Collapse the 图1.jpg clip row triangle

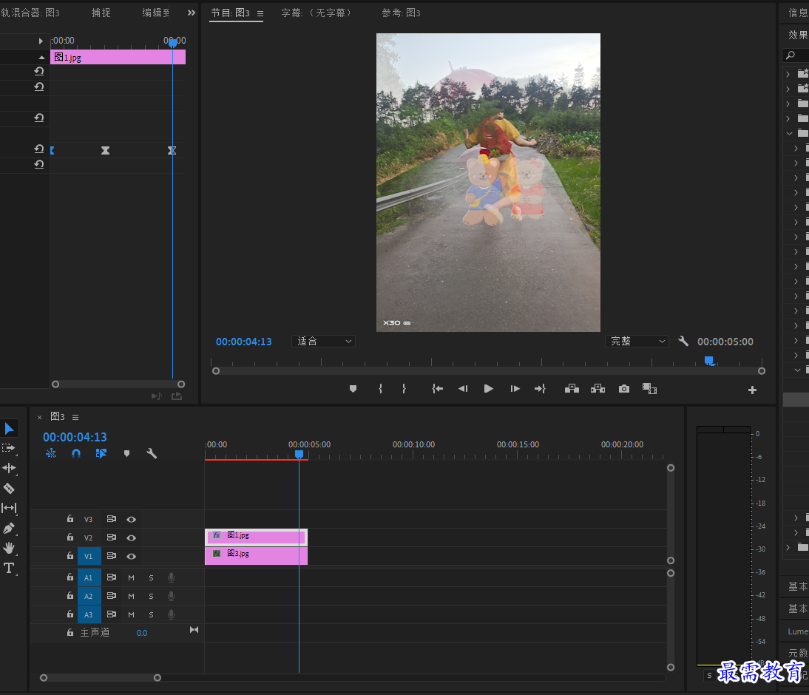tap(41, 57)
